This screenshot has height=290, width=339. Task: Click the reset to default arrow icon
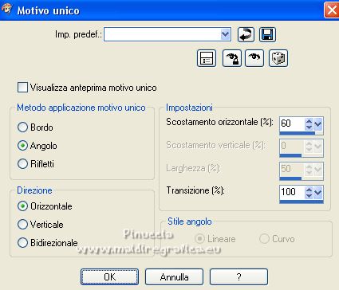click(x=246, y=34)
